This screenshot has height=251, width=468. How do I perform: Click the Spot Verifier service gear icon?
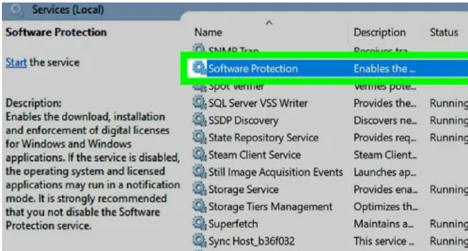(x=200, y=86)
